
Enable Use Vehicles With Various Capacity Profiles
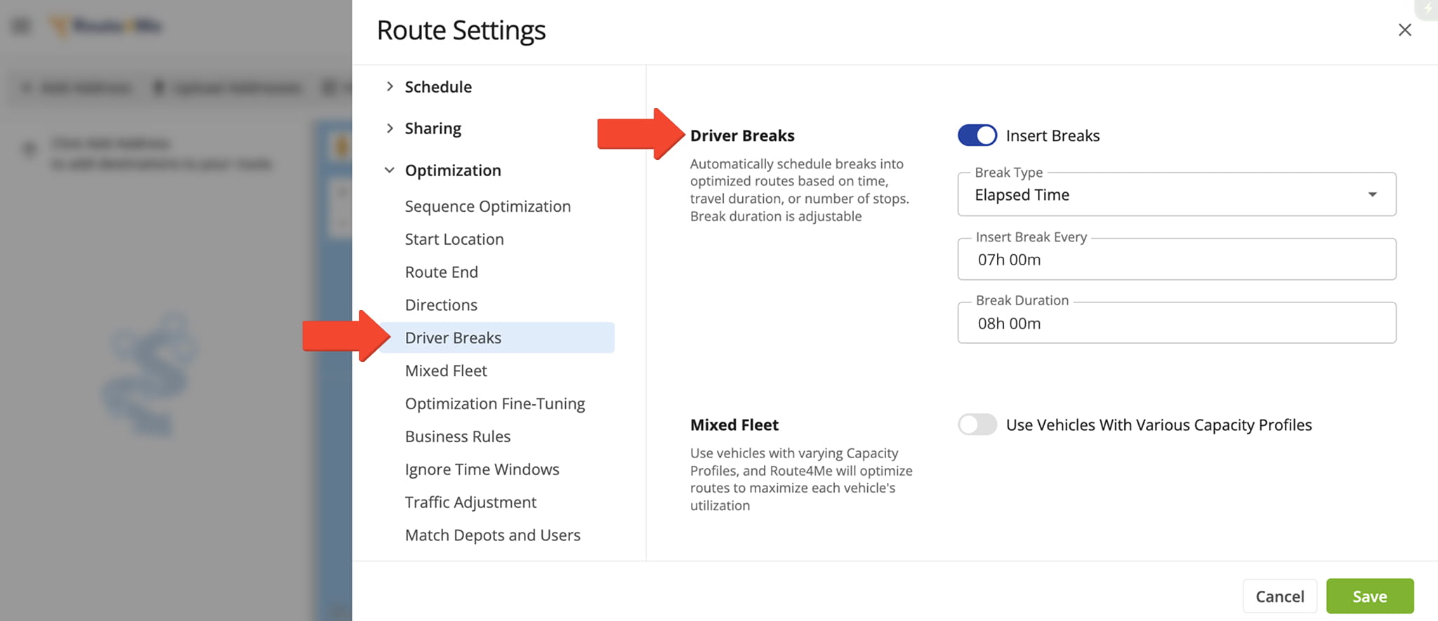click(977, 425)
